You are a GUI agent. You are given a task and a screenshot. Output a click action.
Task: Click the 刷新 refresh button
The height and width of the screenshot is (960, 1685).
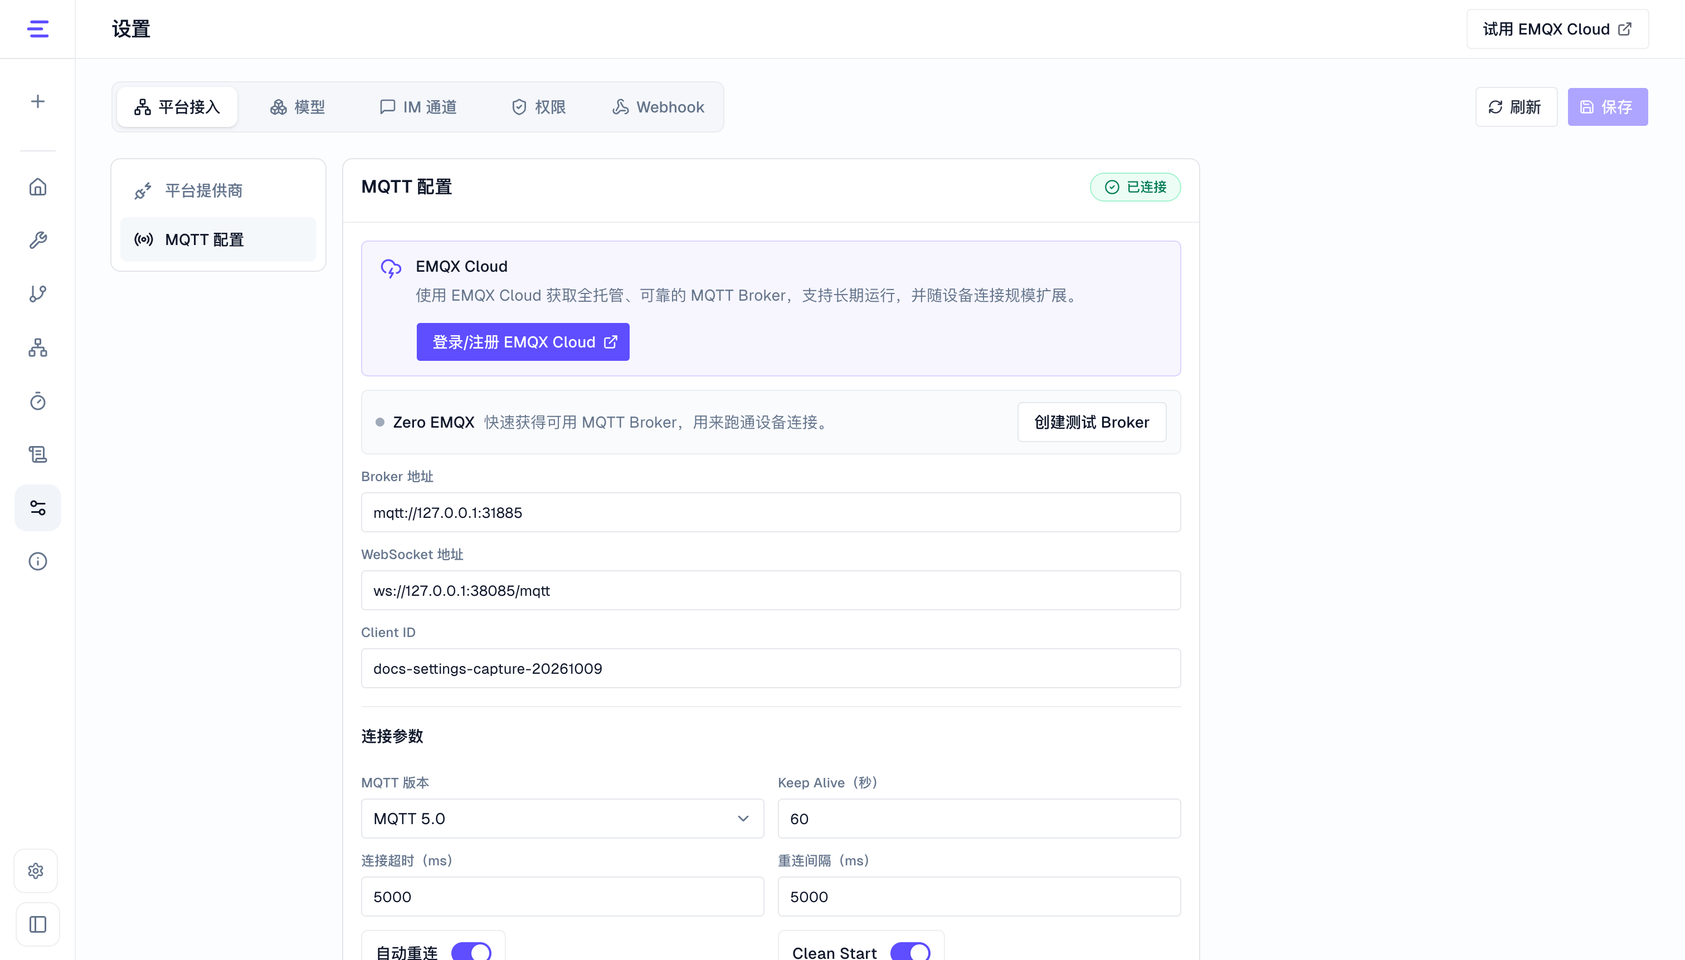[x=1516, y=107]
